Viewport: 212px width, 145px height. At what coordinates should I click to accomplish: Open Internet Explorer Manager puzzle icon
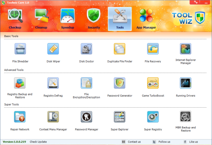click(185, 49)
